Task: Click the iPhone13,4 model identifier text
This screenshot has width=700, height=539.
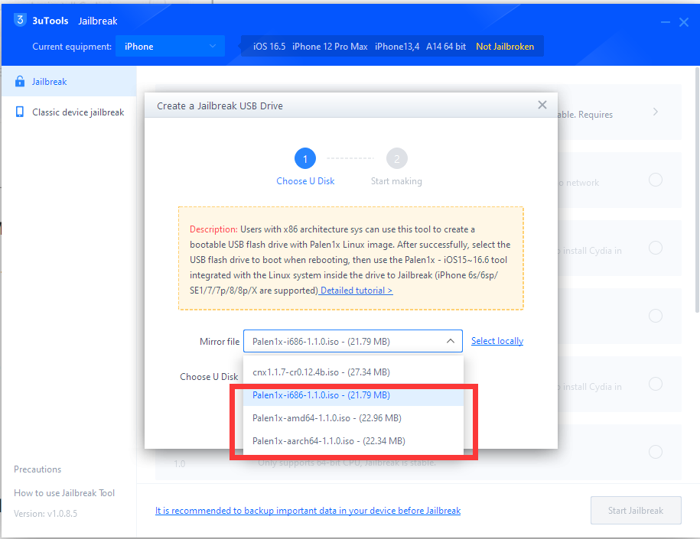Action: pyautogui.click(x=397, y=47)
